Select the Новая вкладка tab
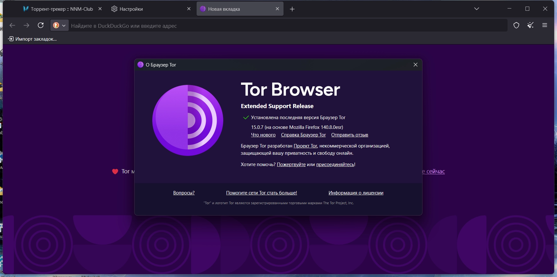This screenshot has width=557, height=277. tap(240, 9)
